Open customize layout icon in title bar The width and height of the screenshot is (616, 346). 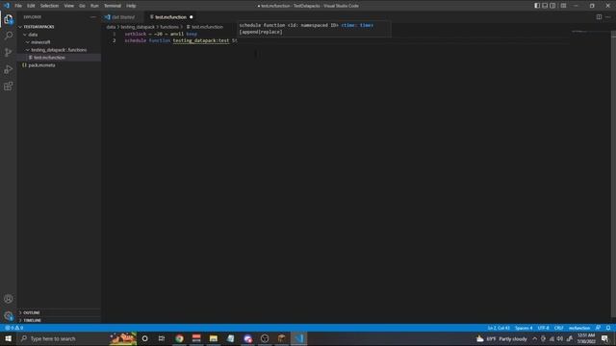click(563, 6)
